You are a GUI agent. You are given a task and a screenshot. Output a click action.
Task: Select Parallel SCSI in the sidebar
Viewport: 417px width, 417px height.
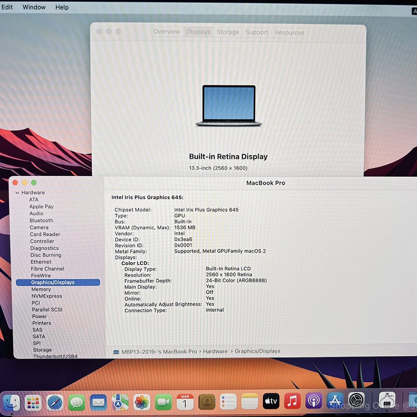47,310
